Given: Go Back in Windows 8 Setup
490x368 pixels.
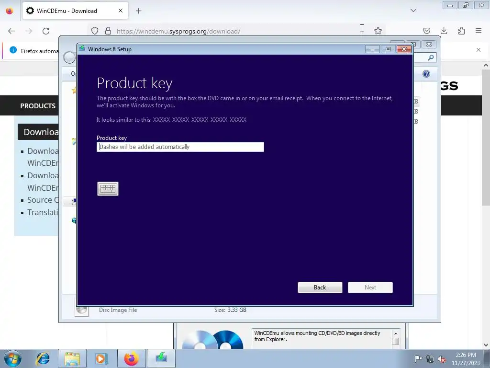Looking at the screenshot, I should point(320,287).
